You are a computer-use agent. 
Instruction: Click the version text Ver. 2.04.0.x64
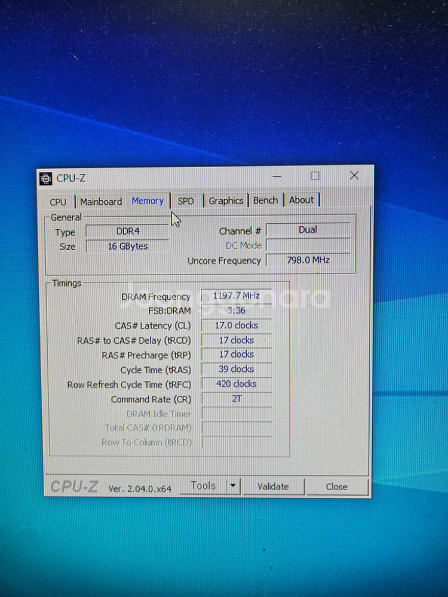(x=140, y=489)
